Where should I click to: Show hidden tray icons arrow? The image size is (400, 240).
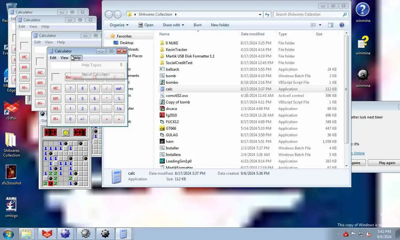click(338, 234)
